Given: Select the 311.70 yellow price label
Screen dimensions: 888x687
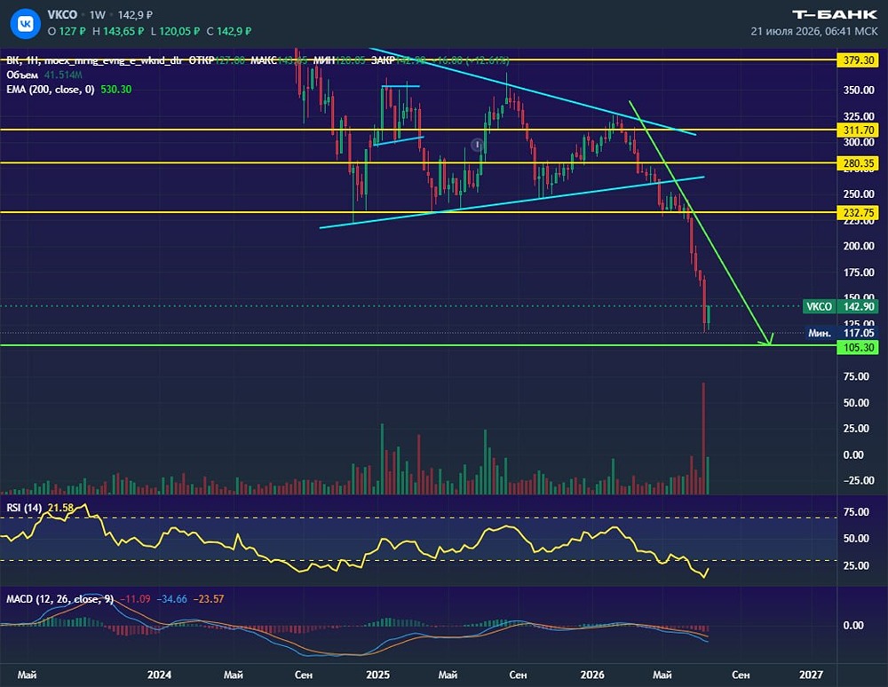Looking at the screenshot, I should (858, 130).
